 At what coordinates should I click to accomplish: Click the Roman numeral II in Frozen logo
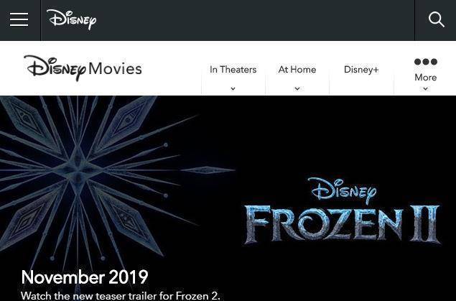[x=425, y=224]
